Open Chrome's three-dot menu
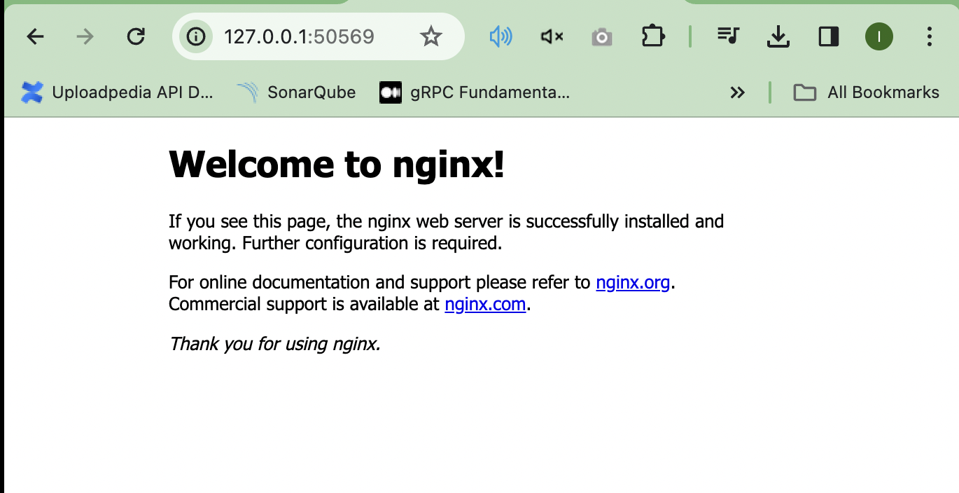Screen dimensions: 959x493 point(930,36)
